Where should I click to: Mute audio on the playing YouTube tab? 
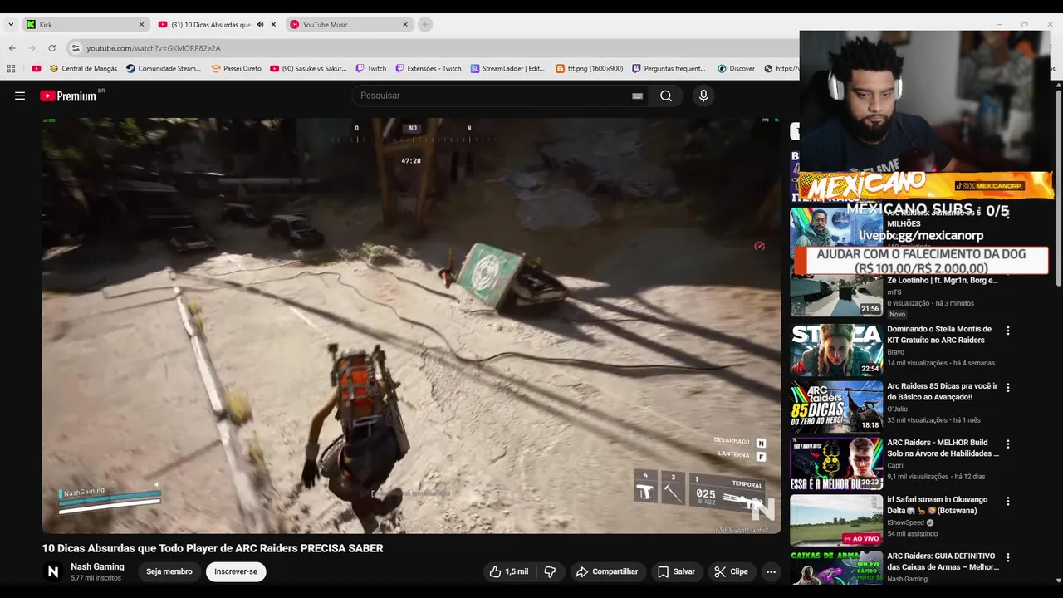coord(260,24)
